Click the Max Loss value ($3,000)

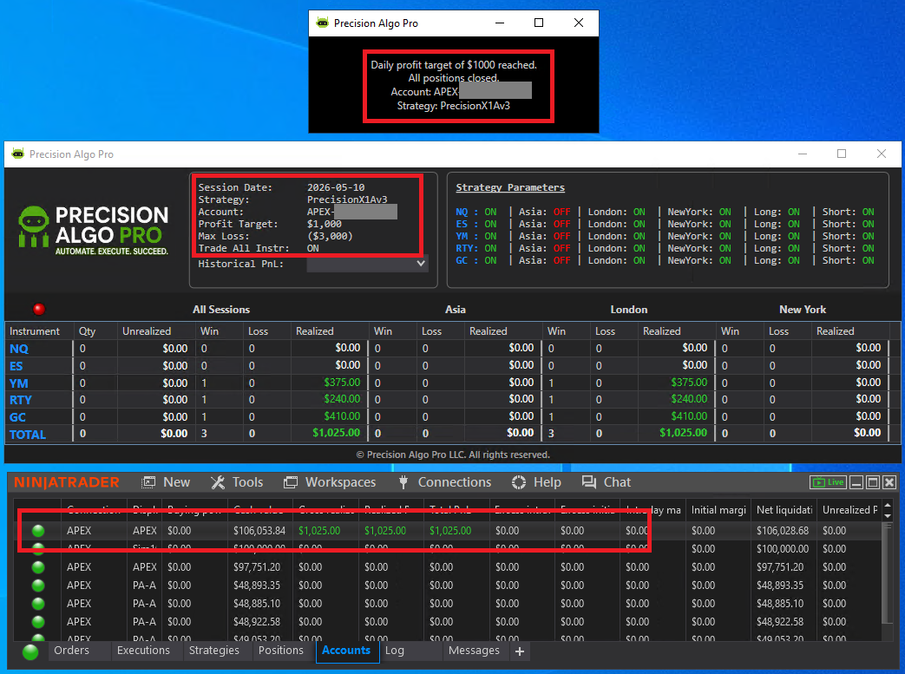[330, 236]
